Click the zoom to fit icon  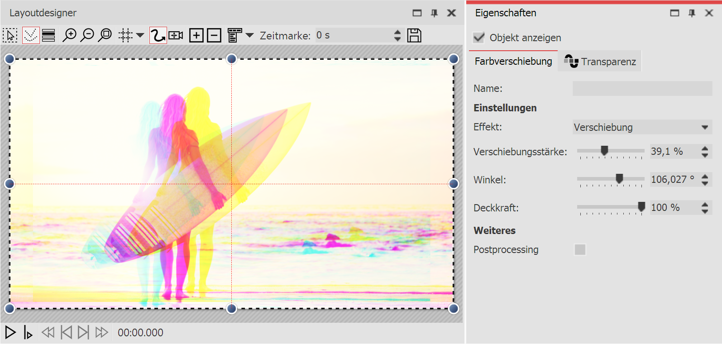click(x=105, y=35)
